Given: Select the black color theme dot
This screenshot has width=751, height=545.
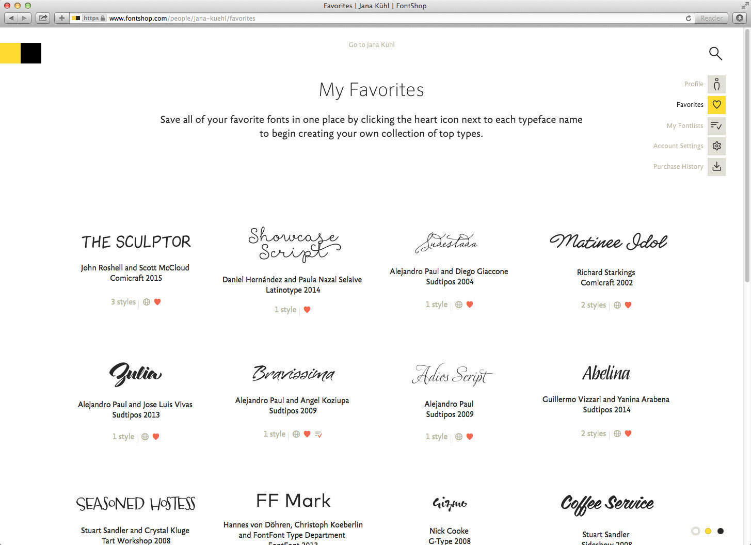Looking at the screenshot, I should point(721,531).
